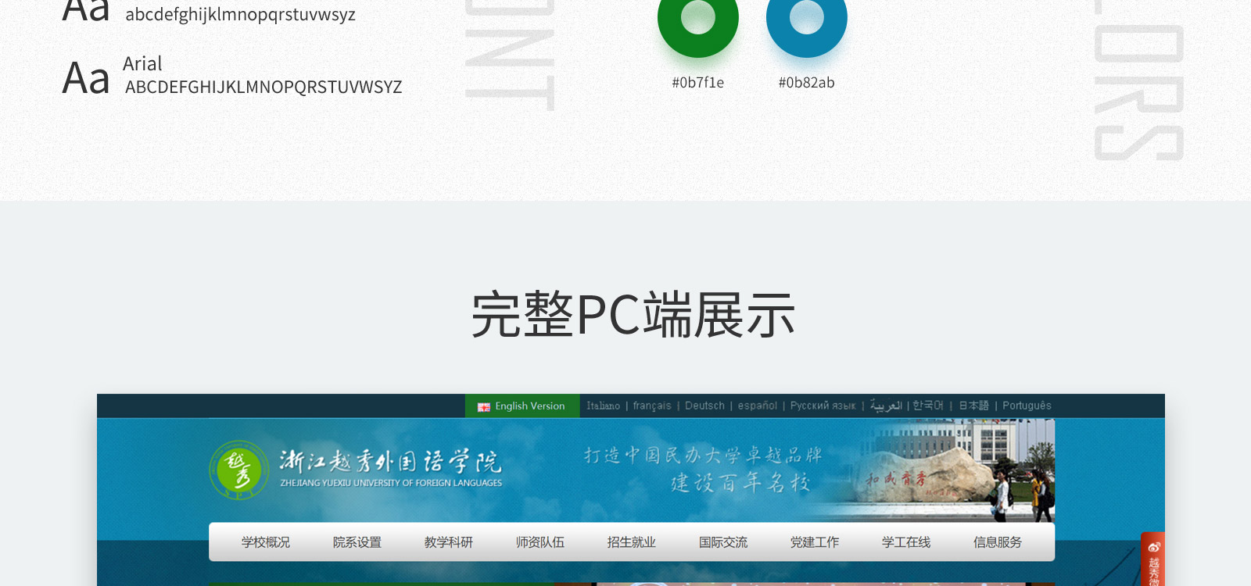The height and width of the screenshot is (586, 1251).
Task: Open the 信息服务 menu item
Action: (998, 542)
